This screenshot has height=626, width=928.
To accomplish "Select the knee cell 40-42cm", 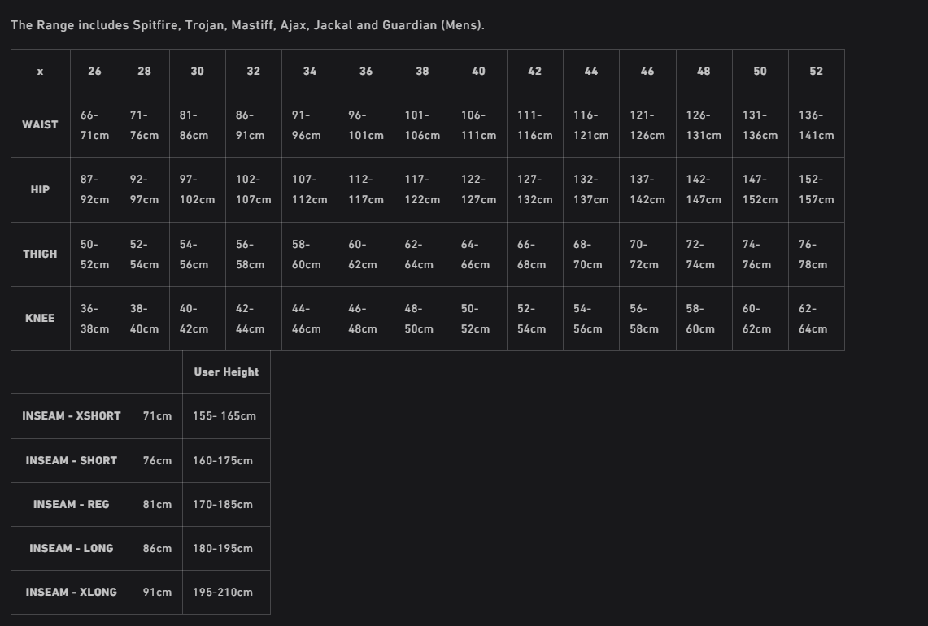I will [x=197, y=319].
